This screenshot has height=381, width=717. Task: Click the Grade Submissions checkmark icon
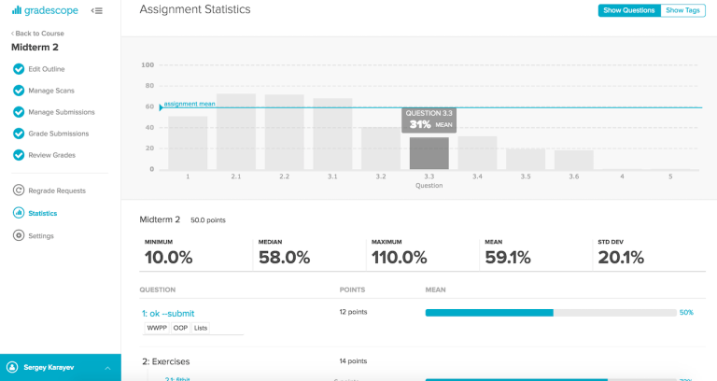19,134
